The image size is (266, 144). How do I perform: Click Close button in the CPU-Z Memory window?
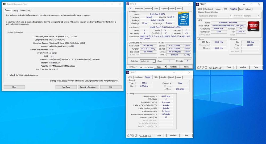click(186, 135)
